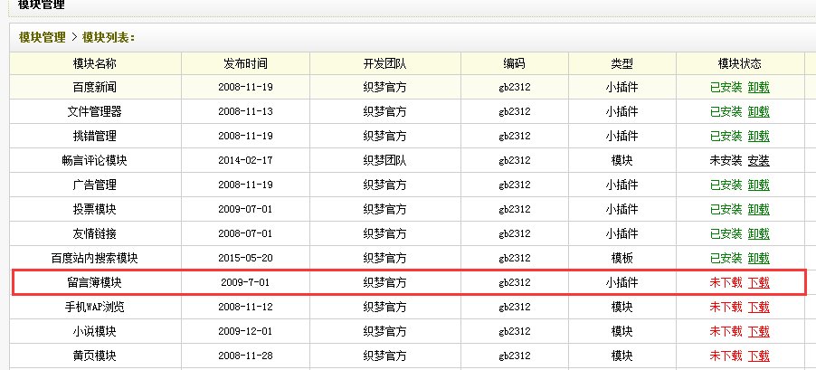The width and height of the screenshot is (816, 370).
Task: Click the 百度站内搜索模块 name cell
Action: pos(94,258)
